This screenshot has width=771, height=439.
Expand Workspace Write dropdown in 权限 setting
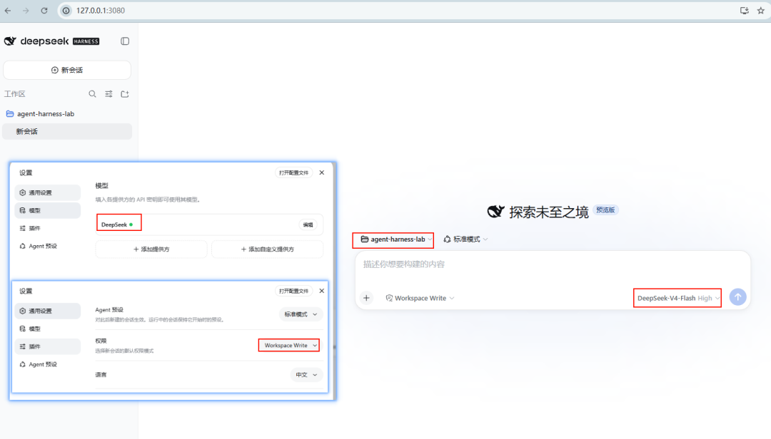pyautogui.click(x=289, y=346)
